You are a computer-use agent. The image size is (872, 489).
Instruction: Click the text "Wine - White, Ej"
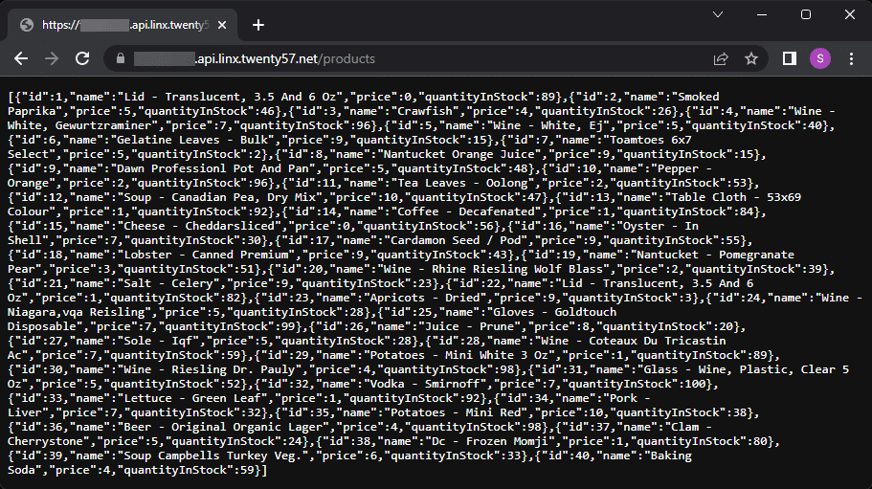pyautogui.click(x=548, y=125)
